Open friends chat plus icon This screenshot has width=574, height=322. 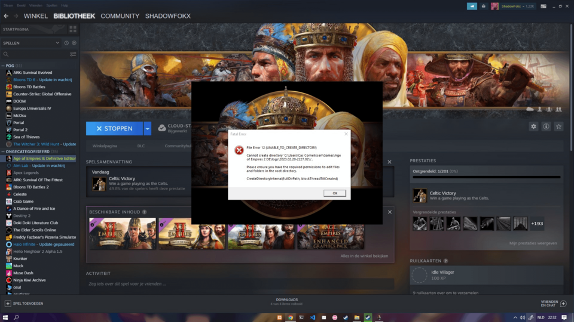point(563,304)
